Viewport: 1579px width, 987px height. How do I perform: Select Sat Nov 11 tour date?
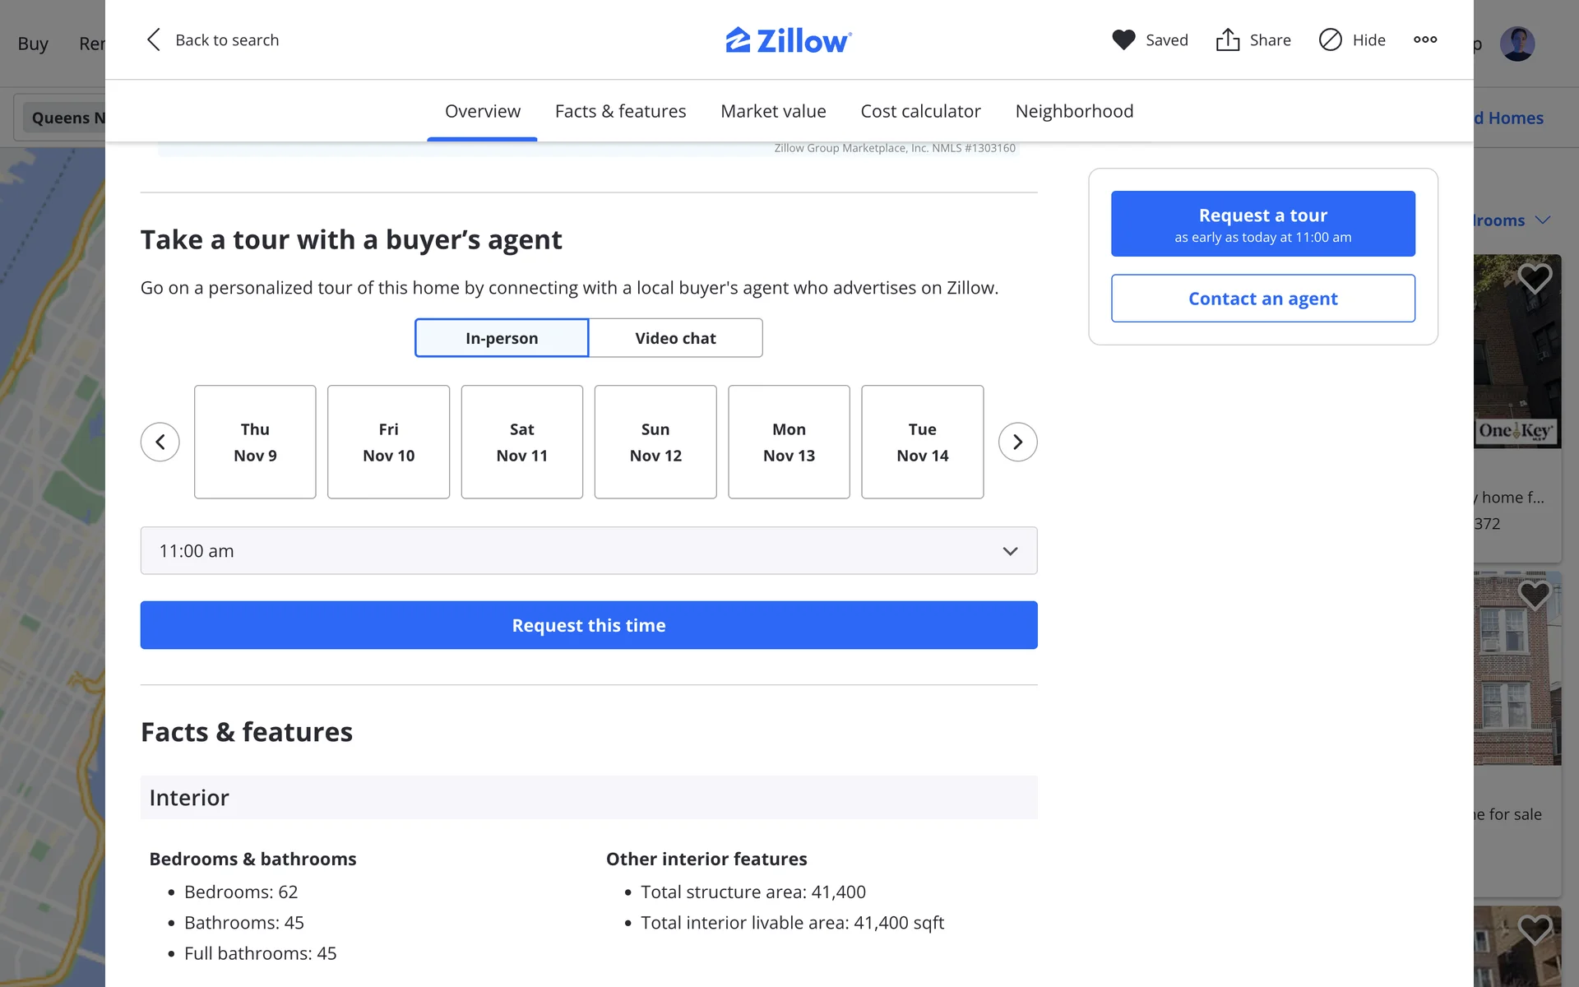point(521,442)
